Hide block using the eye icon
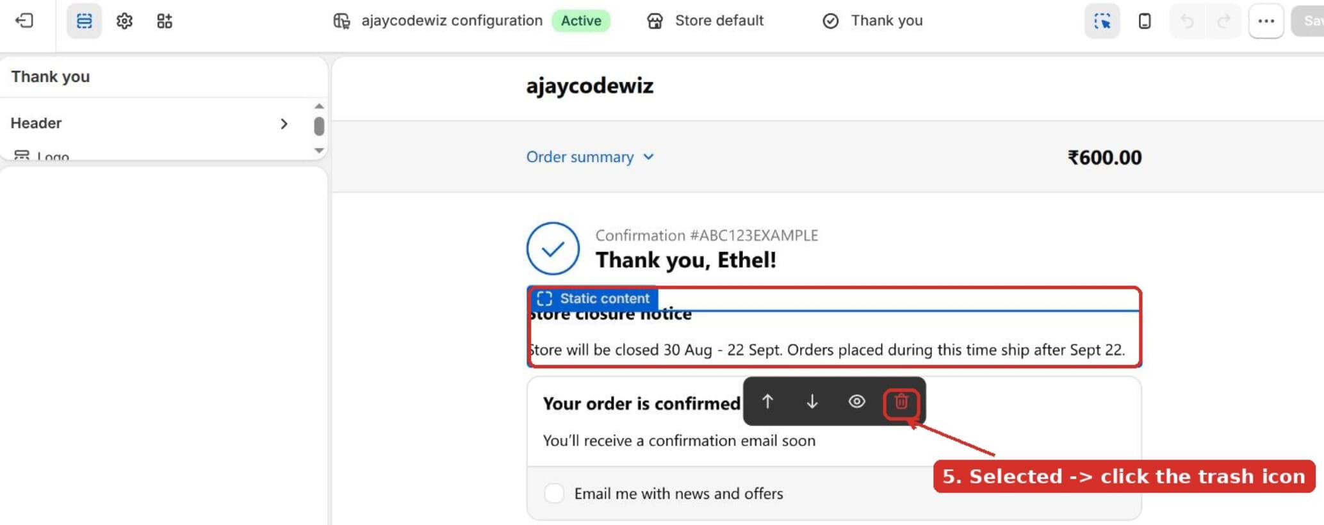Viewport: 1324px width, 525px height. click(856, 401)
